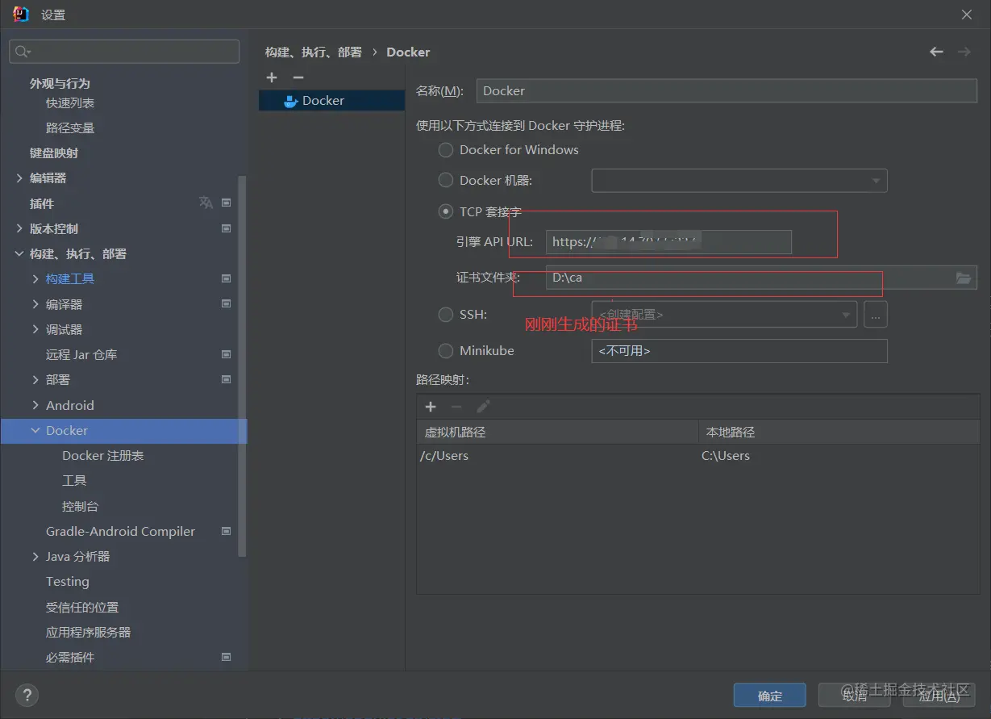Click the 取消 button

coord(855,696)
